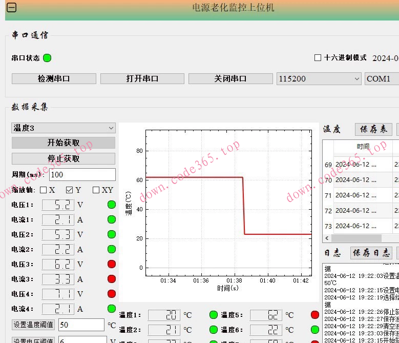Click the green 串口状态 status indicator
The height and width of the screenshot is (343, 399).
[x=47, y=58]
